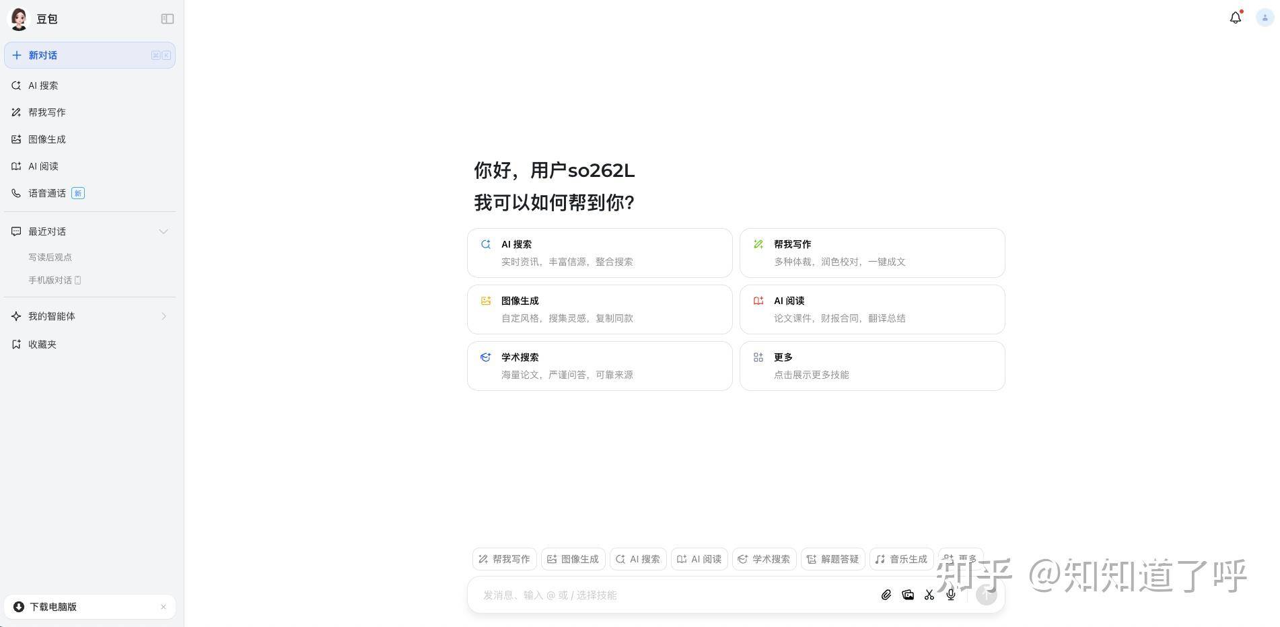Click the 我的智能体 sparkle icon

point(16,316)
